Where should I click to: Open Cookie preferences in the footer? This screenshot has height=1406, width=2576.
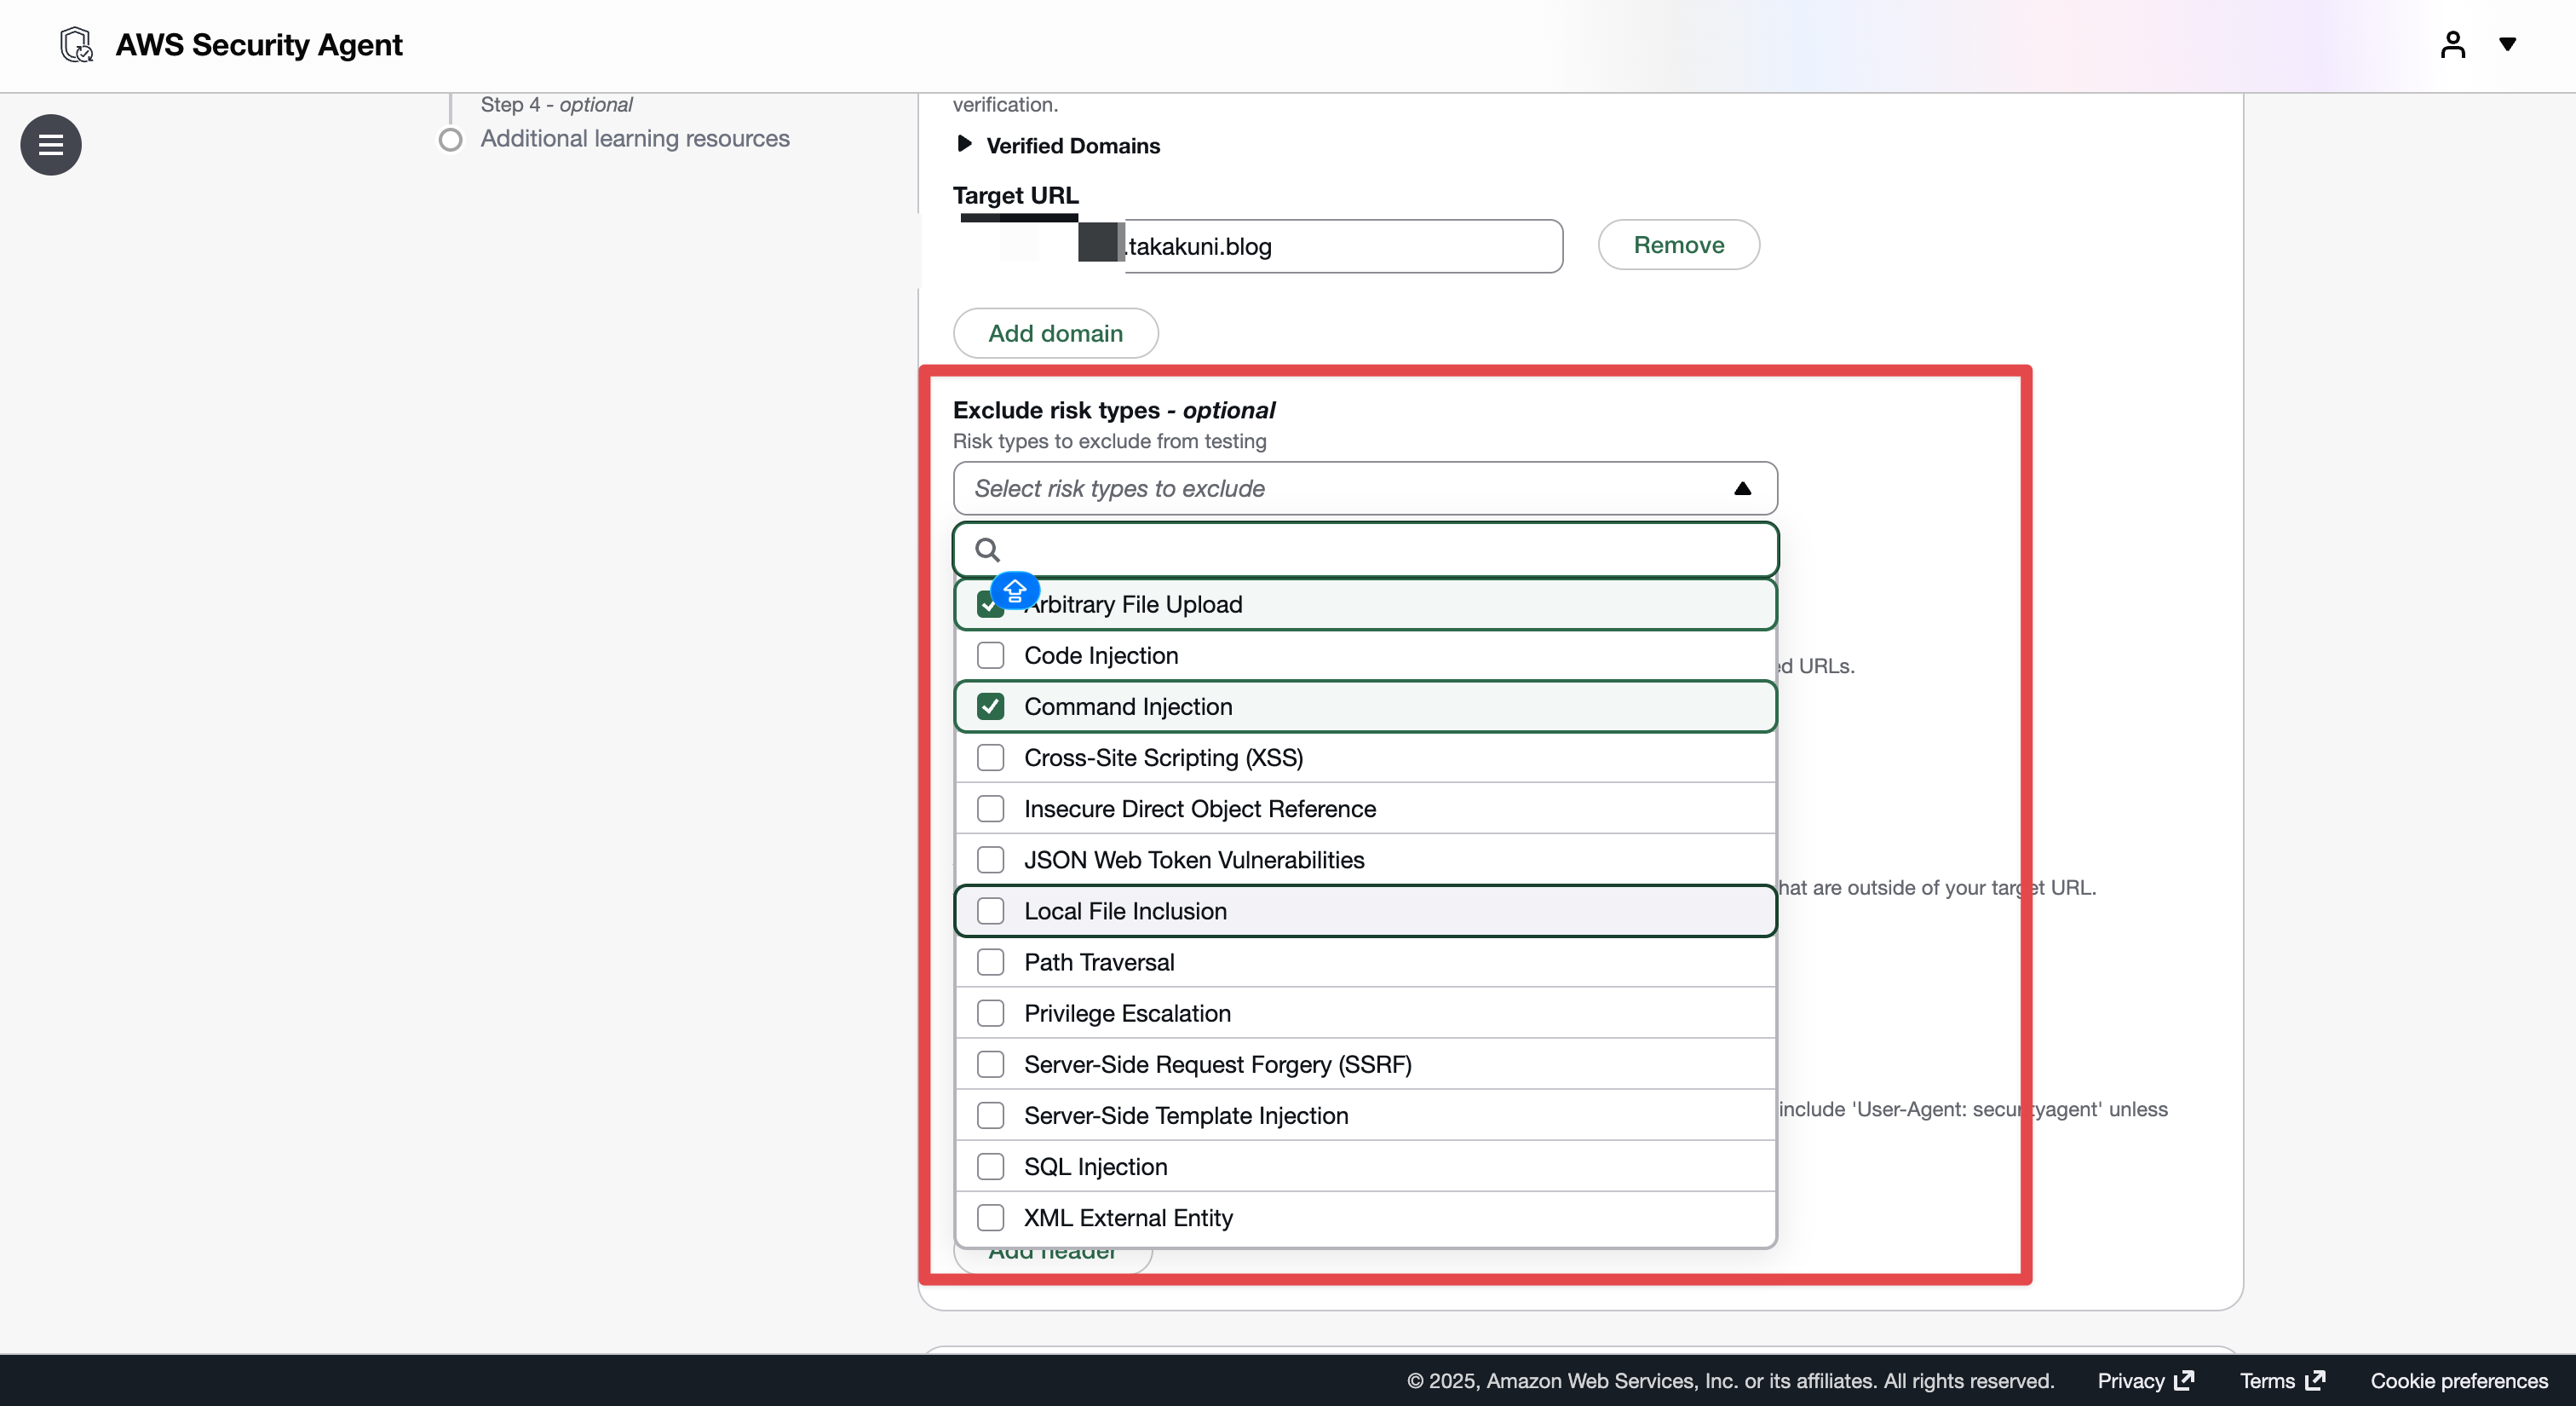click(x=2458, y=1380)
